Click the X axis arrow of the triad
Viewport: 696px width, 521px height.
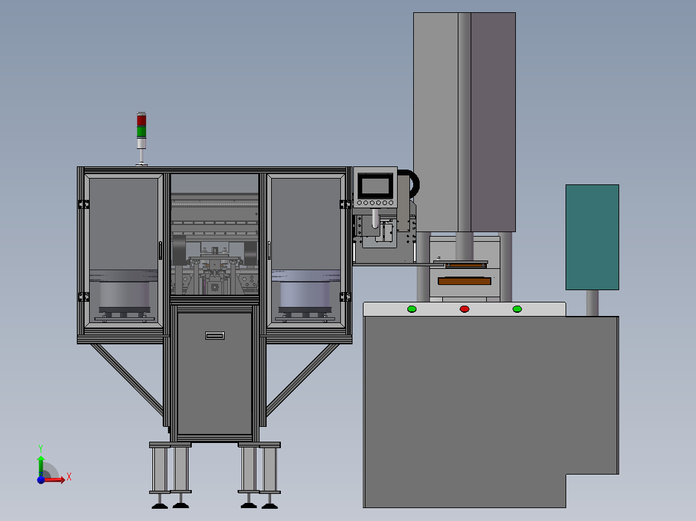coord(55,480)
